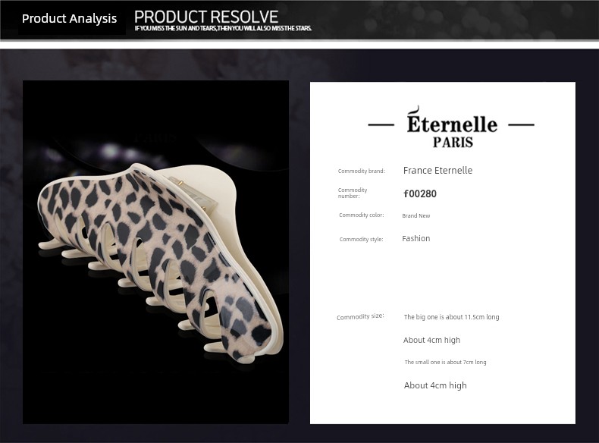
Task: Click the Commodity size label
Action: 360,316
